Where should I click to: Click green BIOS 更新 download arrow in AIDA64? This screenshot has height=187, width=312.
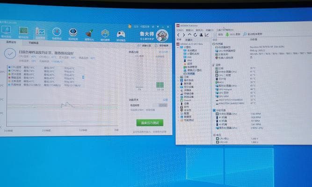point(227,35)
